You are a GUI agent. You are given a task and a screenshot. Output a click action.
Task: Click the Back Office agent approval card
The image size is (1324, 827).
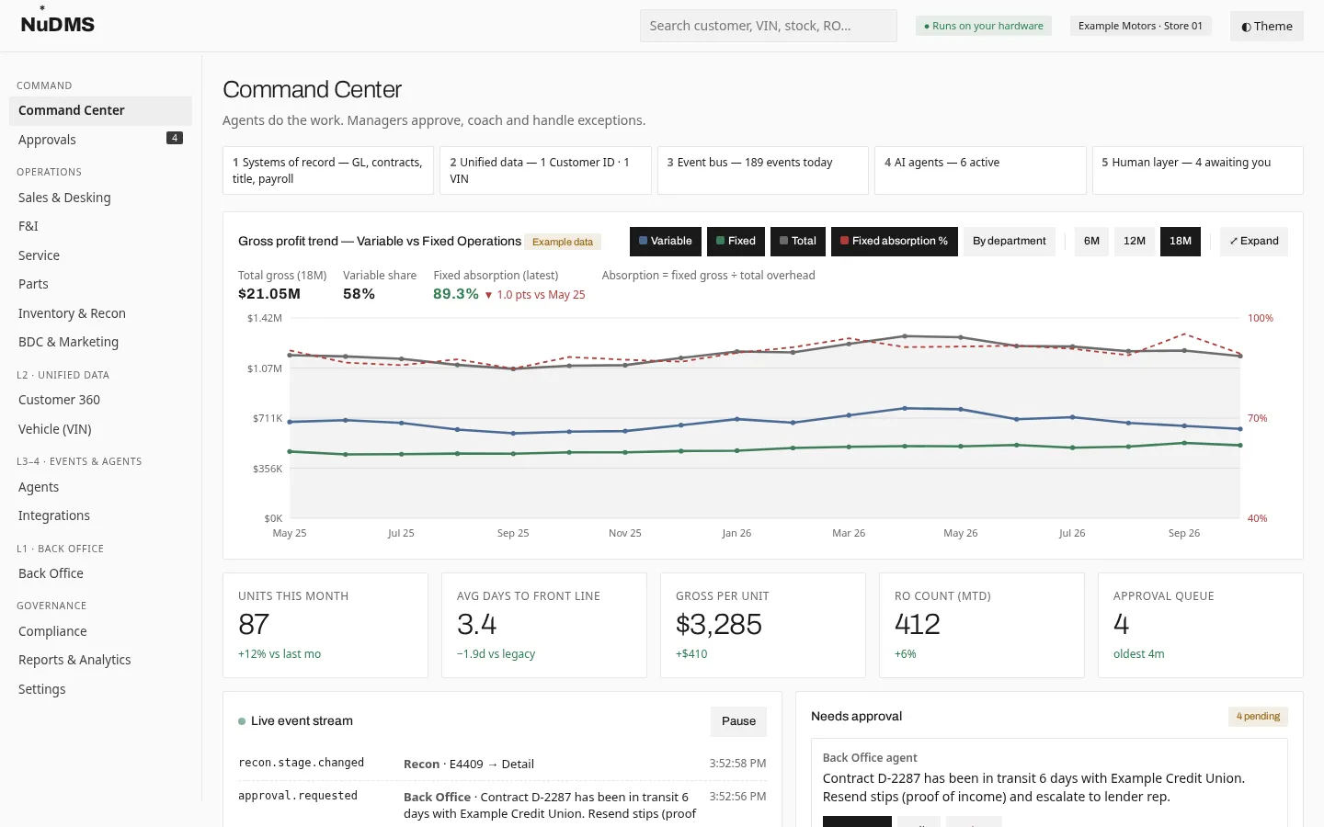[x=1049, y=783]
